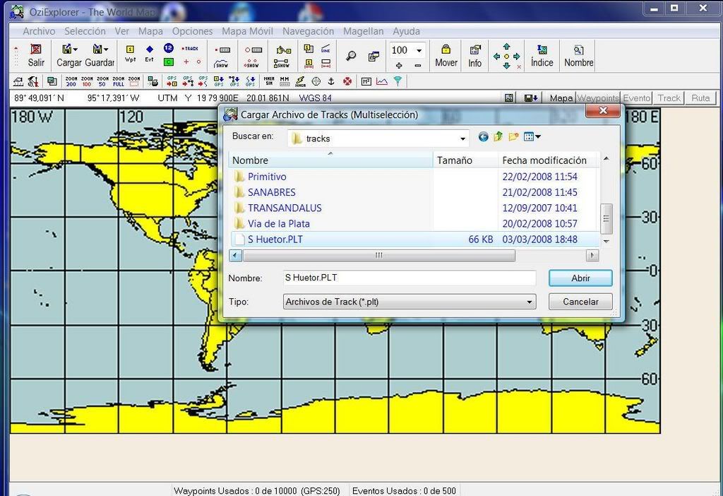Click the zoom-out minus under 100
Screen dimensions: 723x496
tap(418, 66)
